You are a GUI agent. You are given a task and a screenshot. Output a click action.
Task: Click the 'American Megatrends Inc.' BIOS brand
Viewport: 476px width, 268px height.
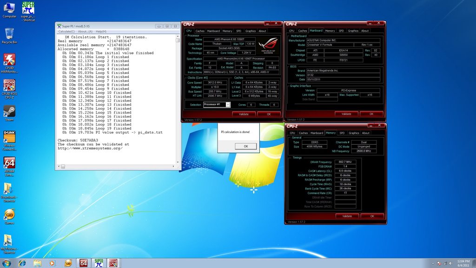tap(343, 71)
